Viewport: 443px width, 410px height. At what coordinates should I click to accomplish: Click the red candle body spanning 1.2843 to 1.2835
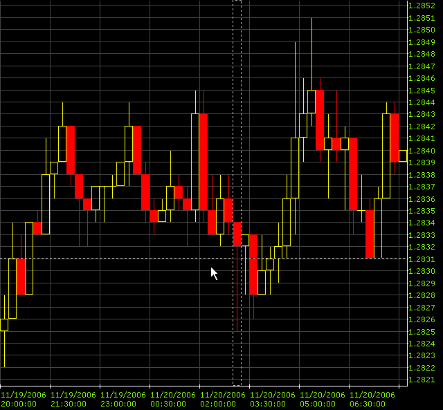[204, 162]
